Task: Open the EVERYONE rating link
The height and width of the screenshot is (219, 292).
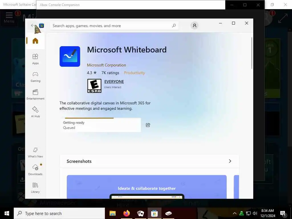Action: pyautogui.click(x=114, y=82)
